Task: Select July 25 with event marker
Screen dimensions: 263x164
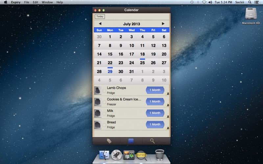Action: pos(142,63)
